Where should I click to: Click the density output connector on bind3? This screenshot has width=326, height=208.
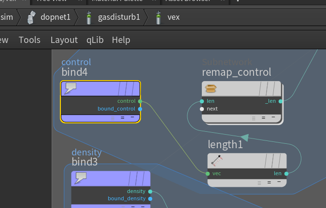(x=150, y=192)
